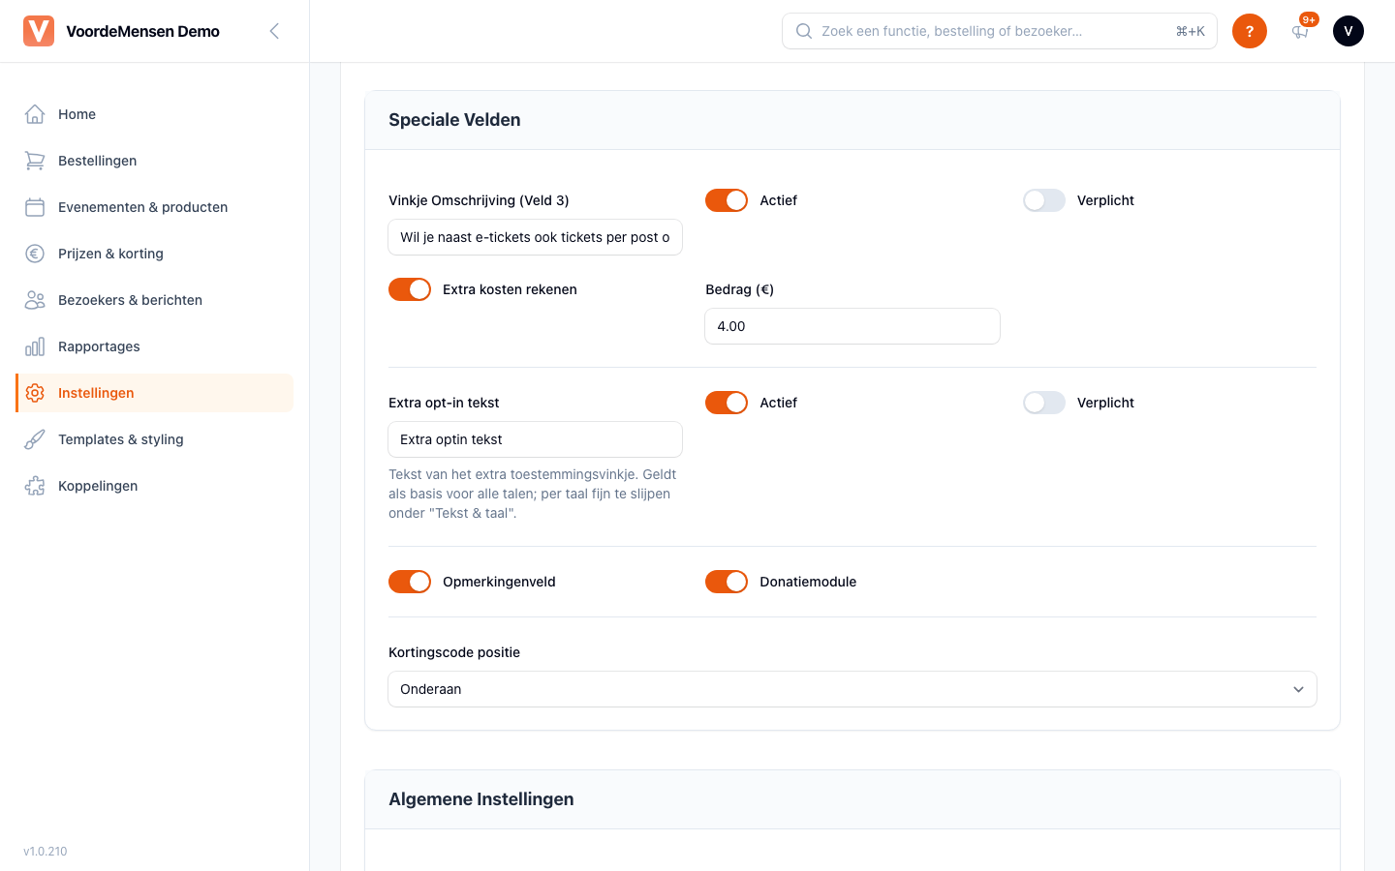Click the Prijzen euro coin icon

[x=35, y=254]
